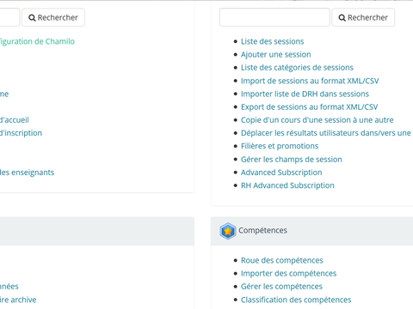Screen dimensions: 413x309
Task: Open Importer des compétences link
Action: (288, 274)
